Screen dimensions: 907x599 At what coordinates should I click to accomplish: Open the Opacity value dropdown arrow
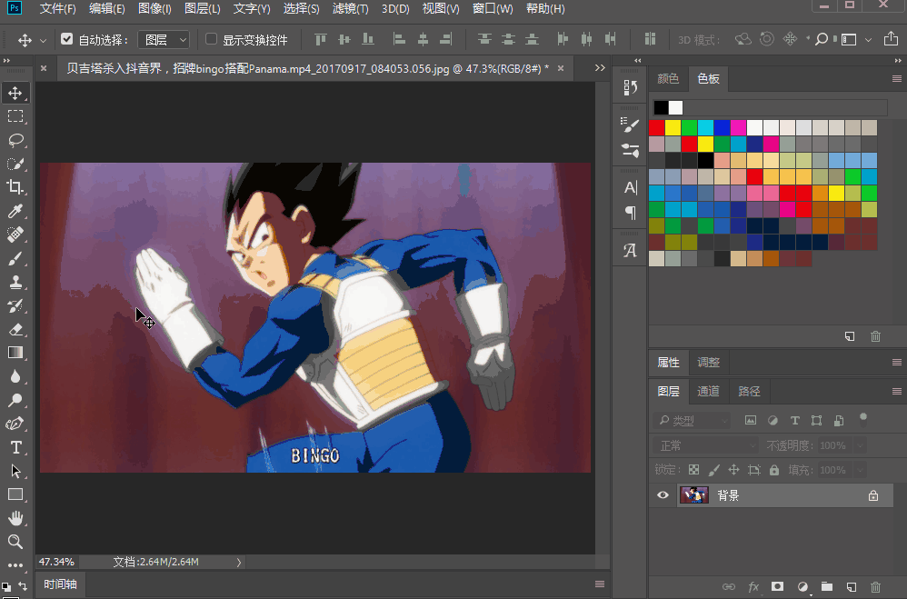point(860,445)
